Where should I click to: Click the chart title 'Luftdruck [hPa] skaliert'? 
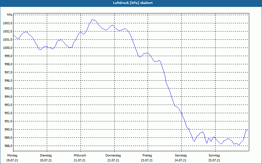133,3
